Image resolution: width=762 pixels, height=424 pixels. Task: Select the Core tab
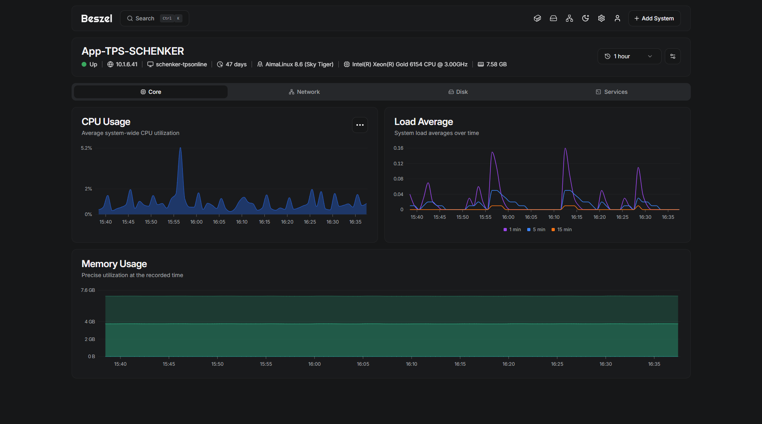click(x=151, y=92)
